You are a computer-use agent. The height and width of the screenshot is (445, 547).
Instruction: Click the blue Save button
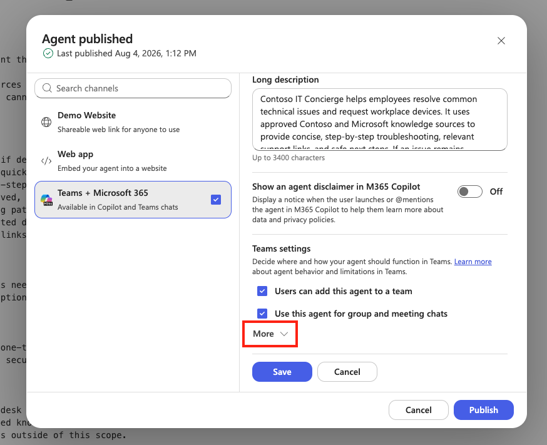(282, 372)
